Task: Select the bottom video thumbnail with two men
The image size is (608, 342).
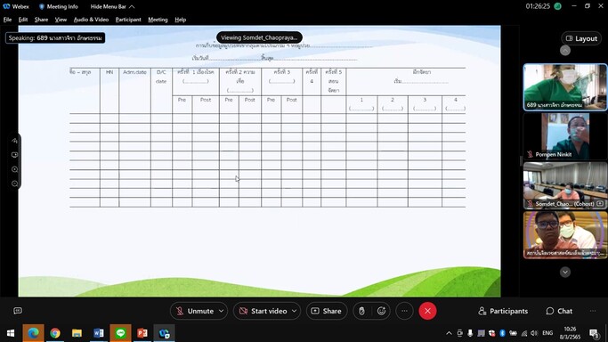Action: click(565, 234)
